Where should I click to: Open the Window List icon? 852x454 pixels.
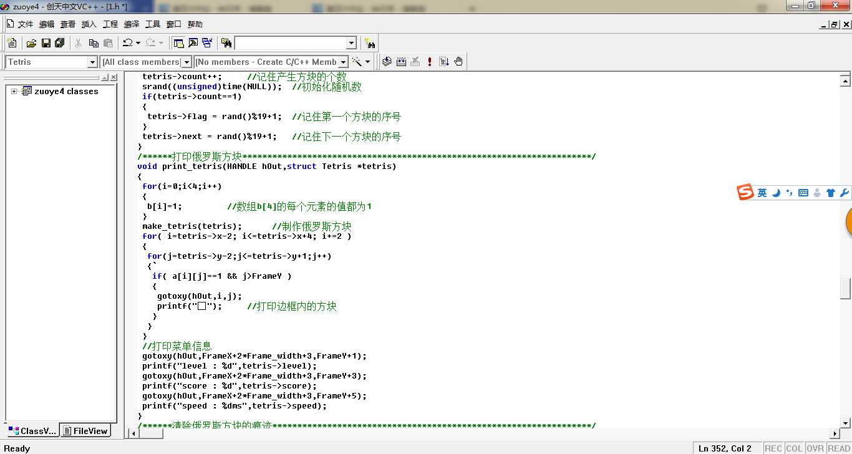click(207, 43)
